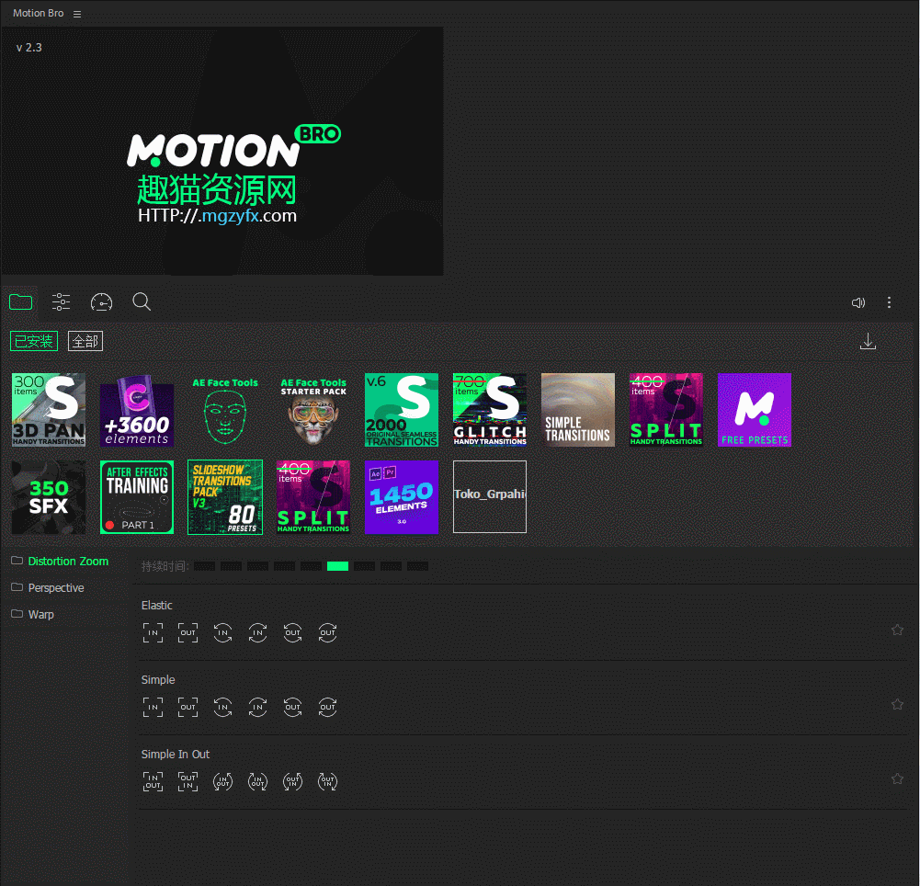Apply Simple In Out square OUT/IN preset
The height and width of the screenshot is (886, 920).
point(187,781)
